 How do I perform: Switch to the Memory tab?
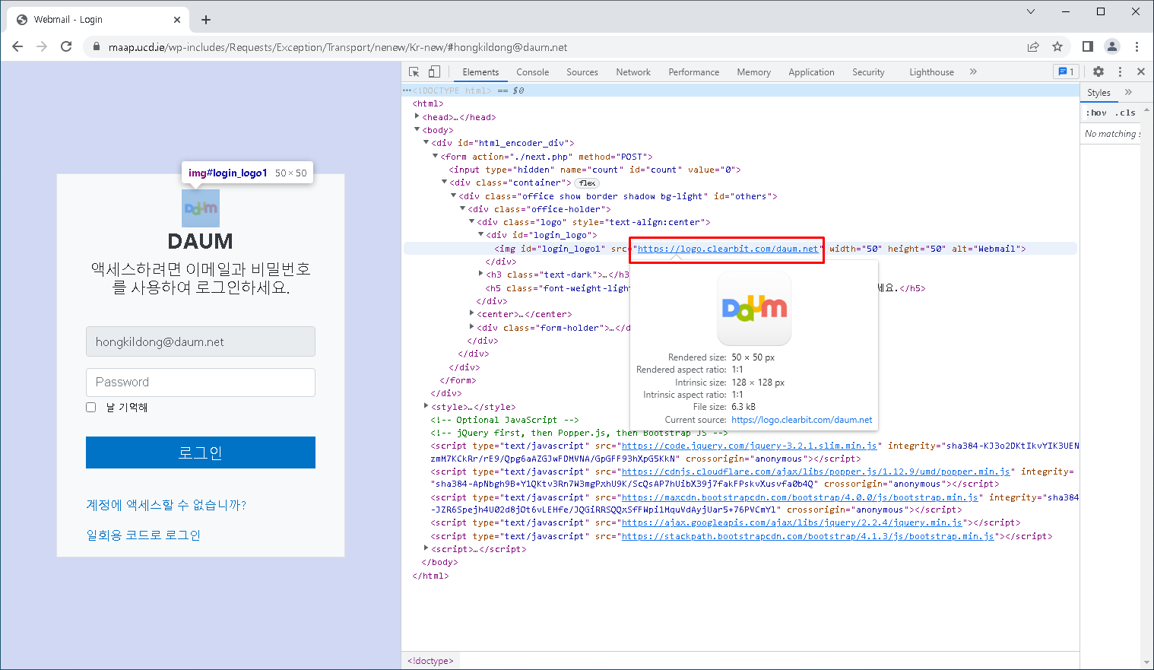(x=753, y=72)
